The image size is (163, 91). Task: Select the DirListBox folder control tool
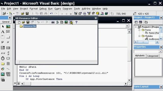pos(3,64)
